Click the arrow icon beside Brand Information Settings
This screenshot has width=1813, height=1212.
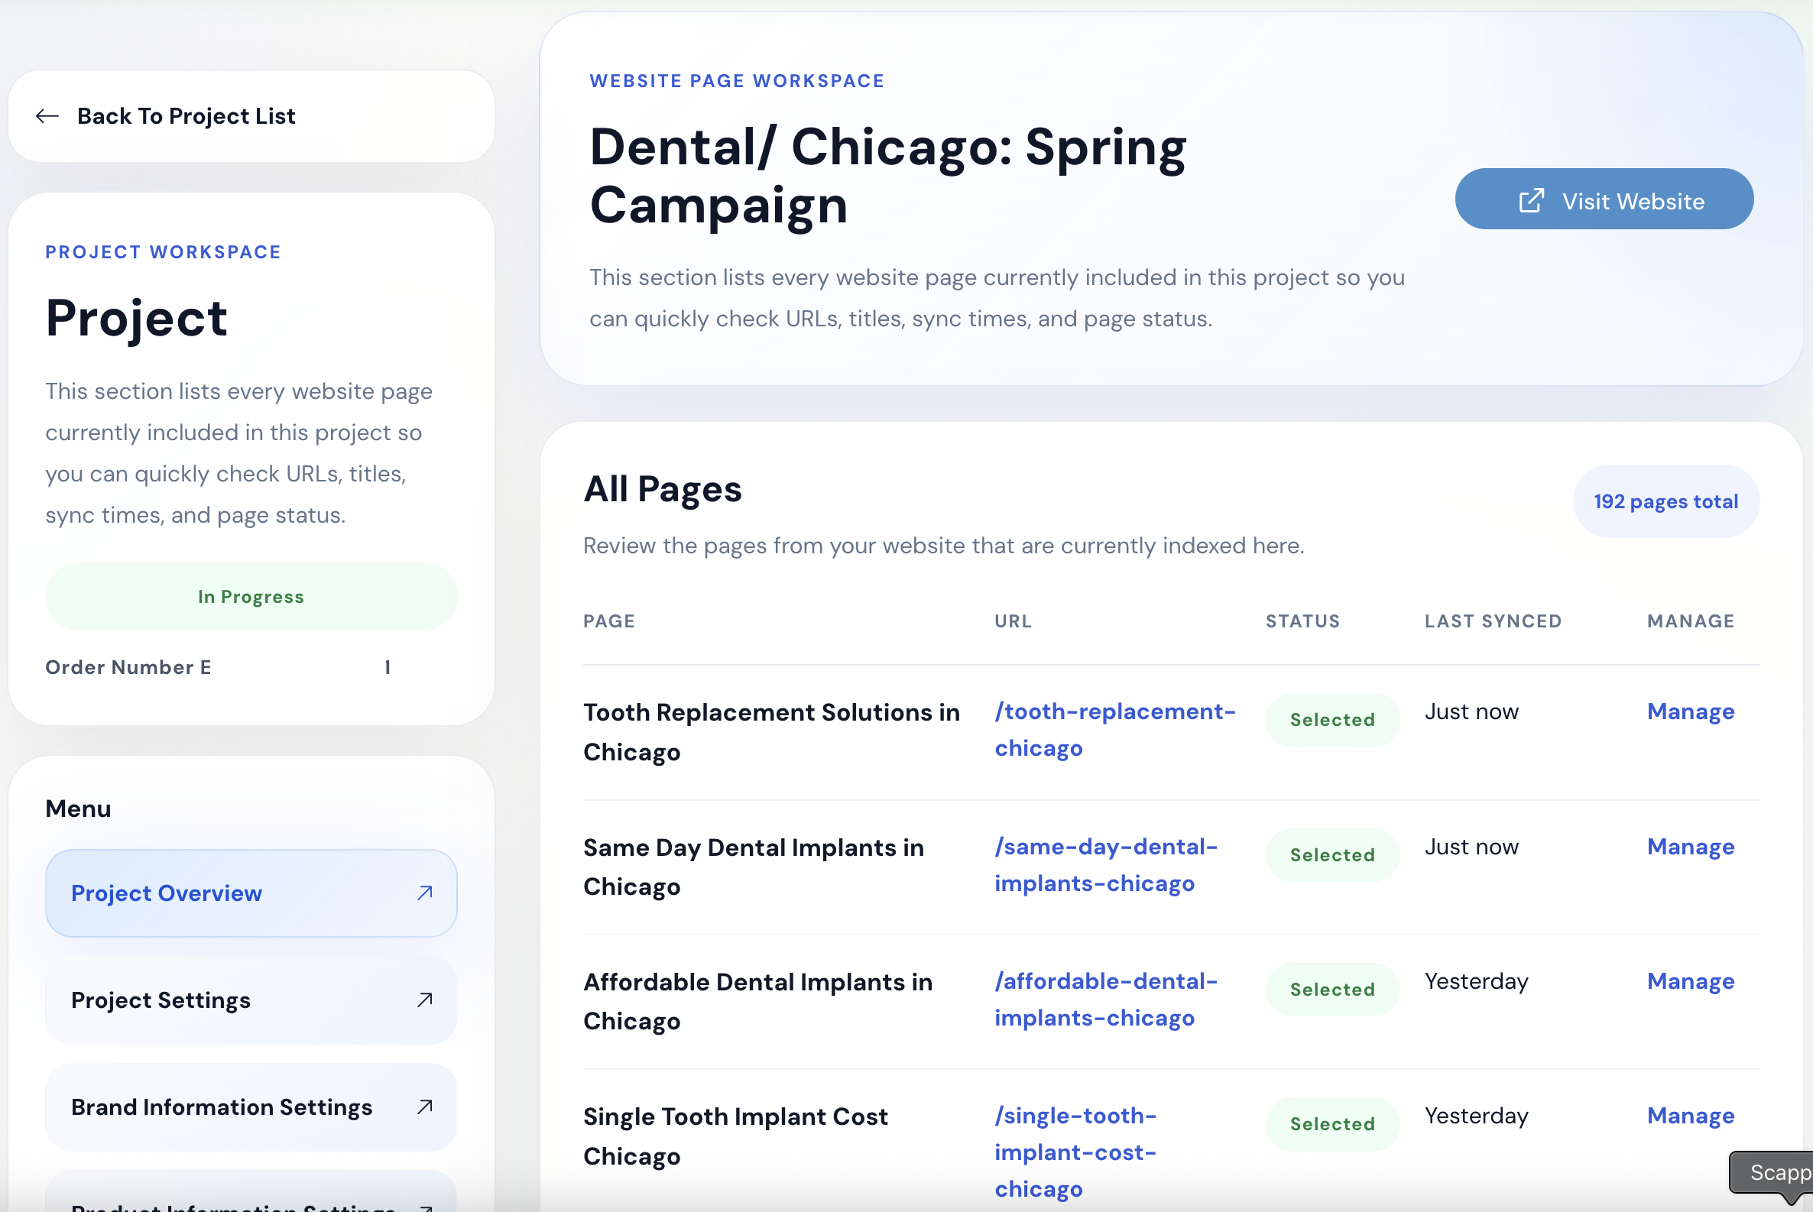(424, 1107)
